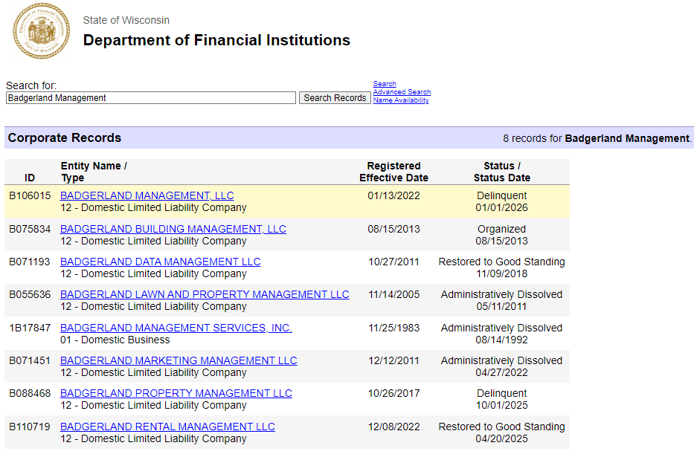Click the Entity Name / Type column header
The image size is (694, 457).
(x=94, y=172)
